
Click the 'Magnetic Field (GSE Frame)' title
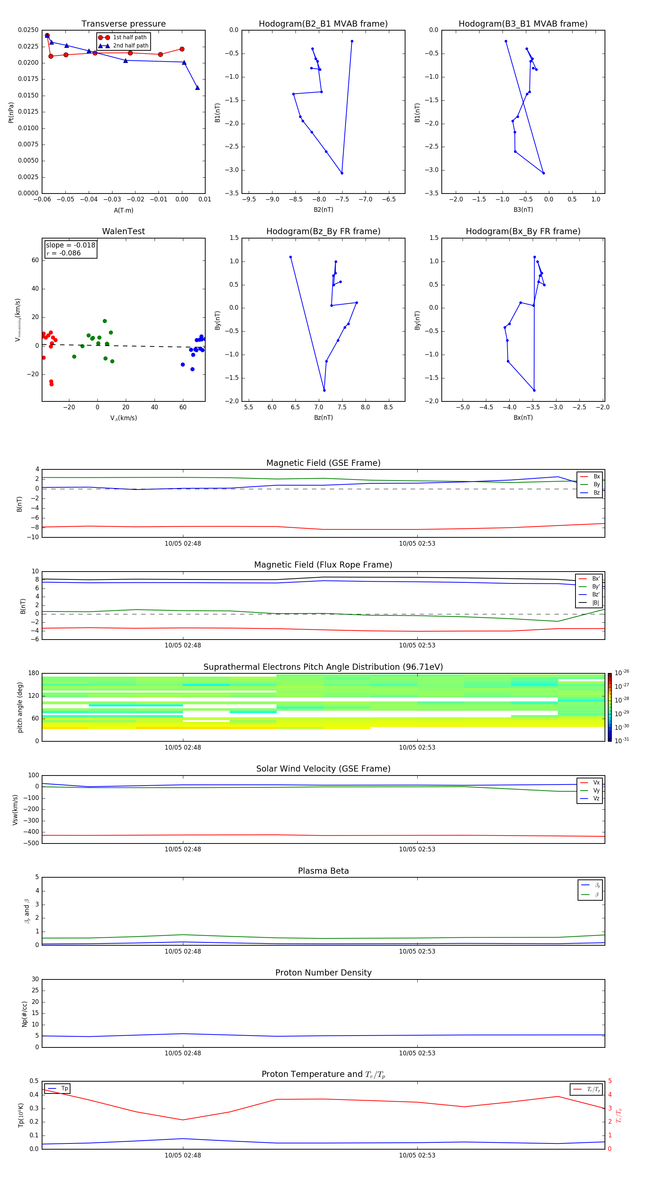[323, 463]
